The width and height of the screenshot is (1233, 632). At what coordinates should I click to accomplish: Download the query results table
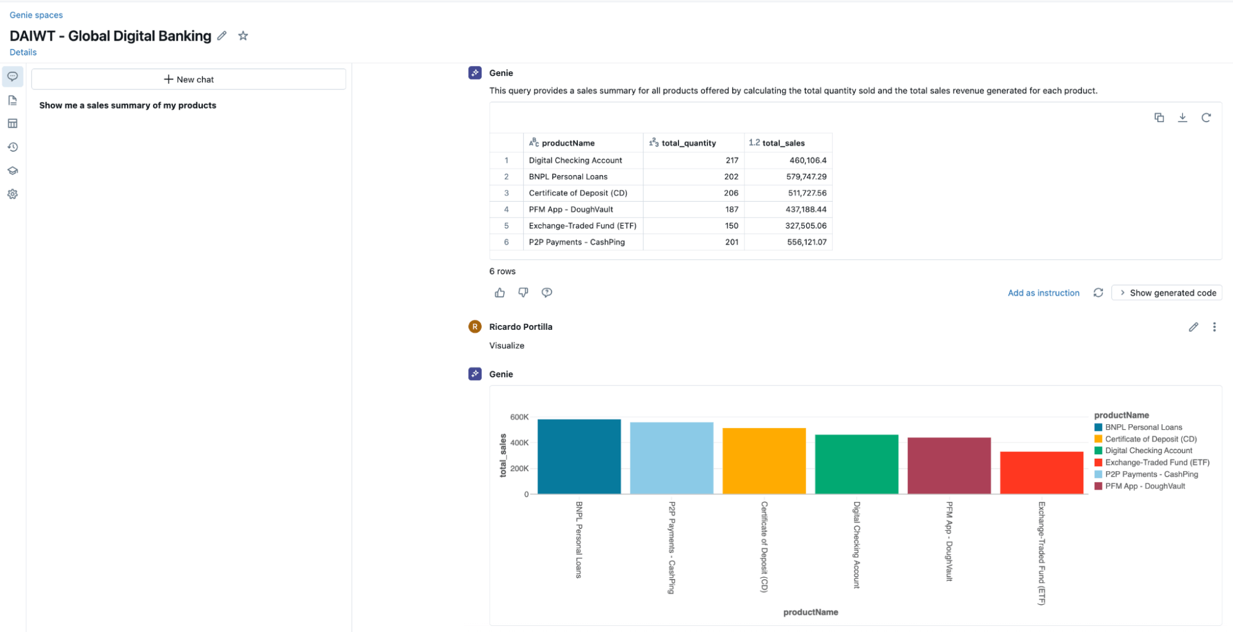click(x=1182, y=118)
